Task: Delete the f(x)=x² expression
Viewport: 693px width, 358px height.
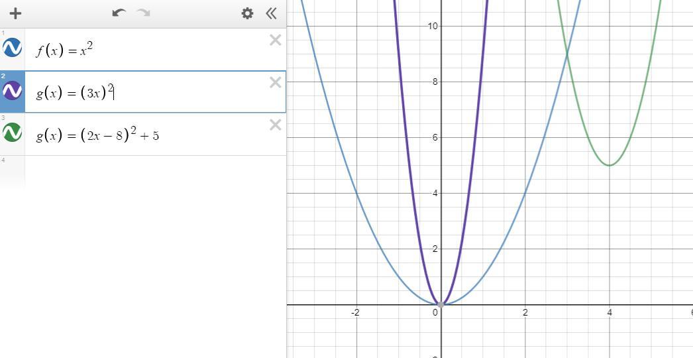Action: coord(276,40)
